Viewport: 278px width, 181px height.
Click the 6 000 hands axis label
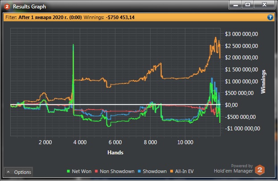click(x=115, y=142)
